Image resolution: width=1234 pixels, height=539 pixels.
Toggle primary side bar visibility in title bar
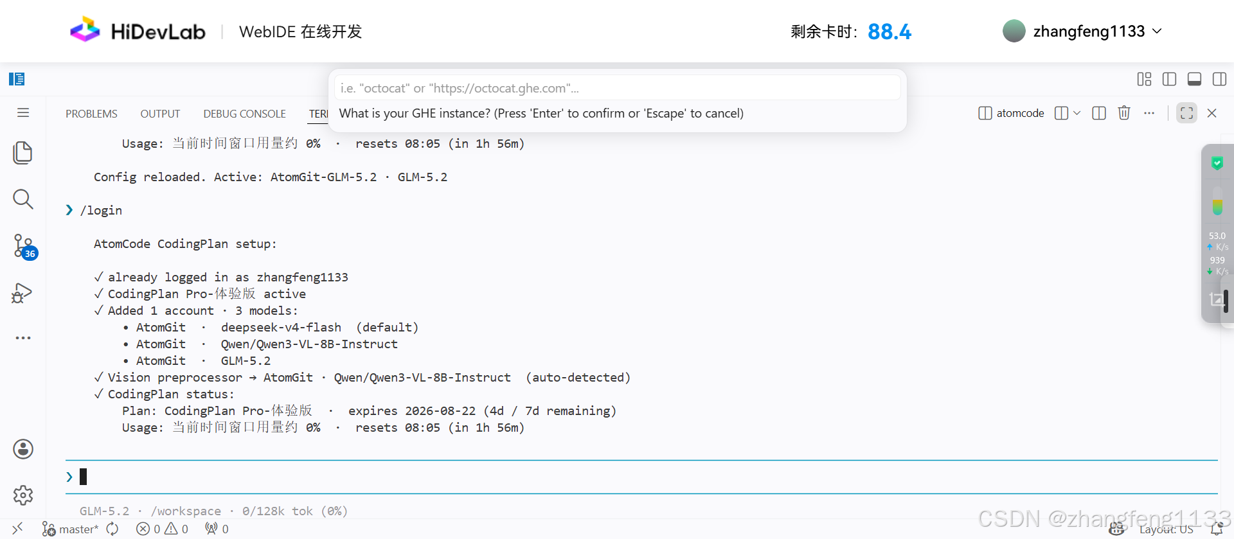[x=1170, y=79]
